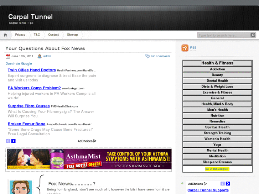Select the Sleep and Dreams category

[x=217, y=162]
